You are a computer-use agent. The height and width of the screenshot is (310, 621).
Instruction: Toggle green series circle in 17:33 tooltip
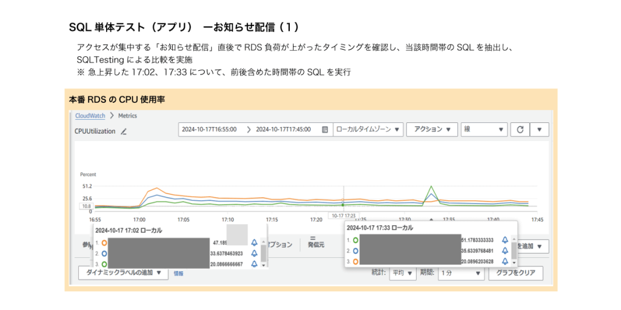(x=355, y=240)
